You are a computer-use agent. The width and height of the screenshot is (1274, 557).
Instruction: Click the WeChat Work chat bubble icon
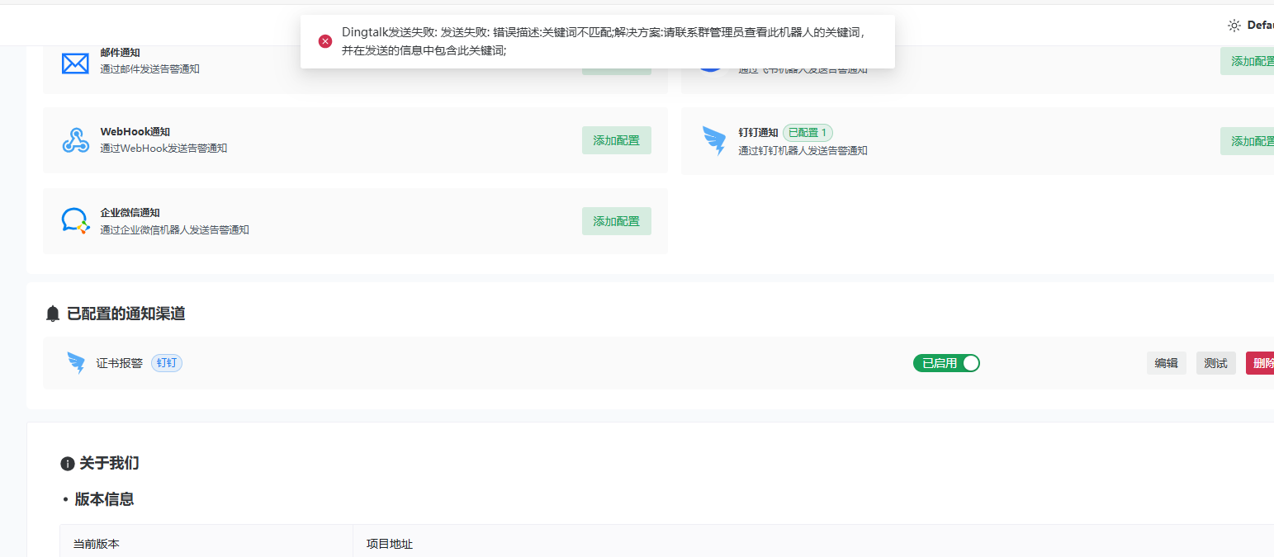[75, 221]
